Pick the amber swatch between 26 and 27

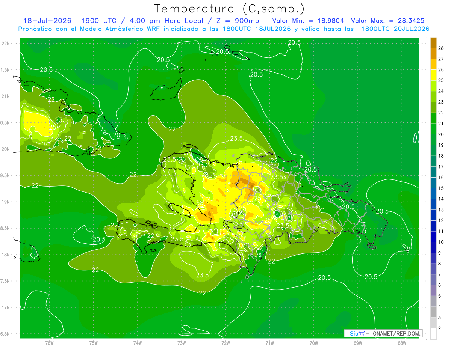pos(433,64)
